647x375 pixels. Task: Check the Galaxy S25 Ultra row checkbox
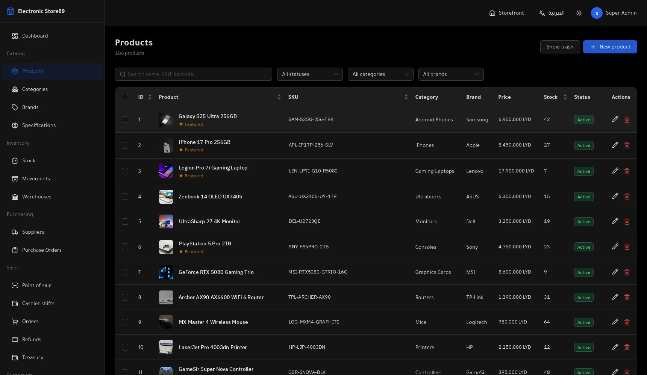(x=125, y=120)
